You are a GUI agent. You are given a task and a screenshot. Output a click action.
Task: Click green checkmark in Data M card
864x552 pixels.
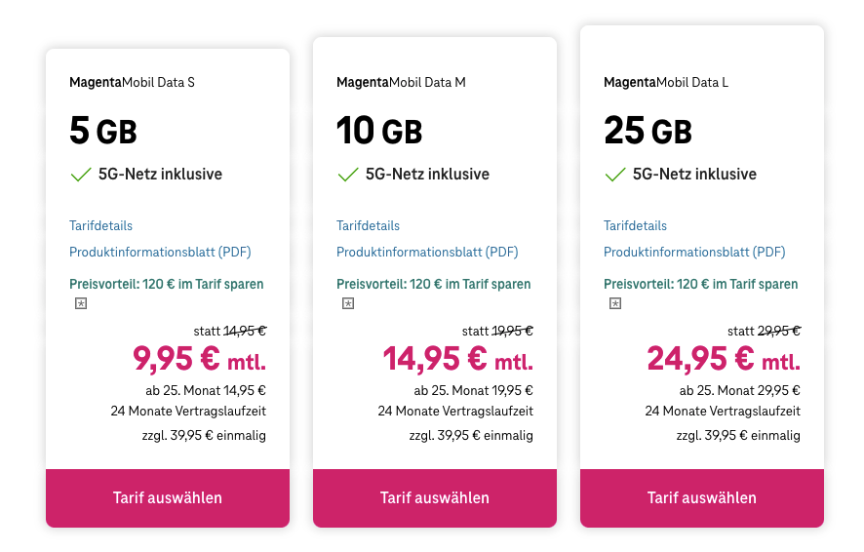pos(348,175)
